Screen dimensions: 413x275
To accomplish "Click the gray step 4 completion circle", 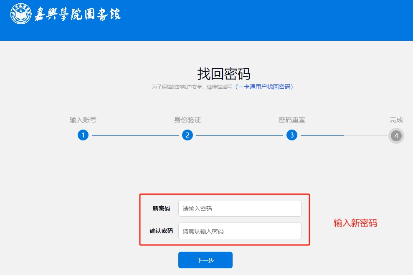I will pos(396,136).
